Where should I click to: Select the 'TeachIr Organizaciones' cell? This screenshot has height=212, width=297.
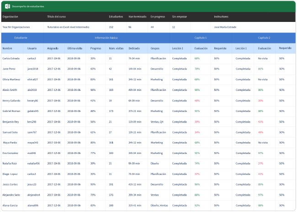click(x=16, y=27)
